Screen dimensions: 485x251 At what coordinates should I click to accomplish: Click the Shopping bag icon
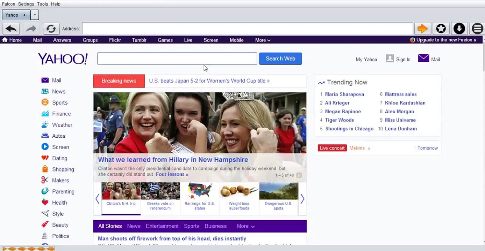click(45, 169)
